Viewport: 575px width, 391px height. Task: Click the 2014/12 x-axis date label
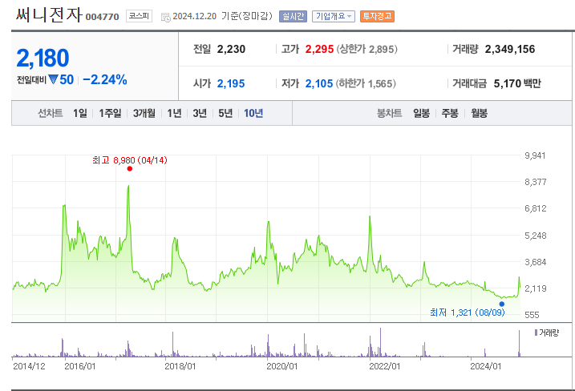[x=29, y=366]
